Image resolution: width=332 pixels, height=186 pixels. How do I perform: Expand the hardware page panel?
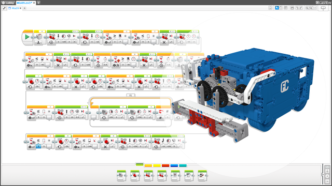(x=323, y=175)
